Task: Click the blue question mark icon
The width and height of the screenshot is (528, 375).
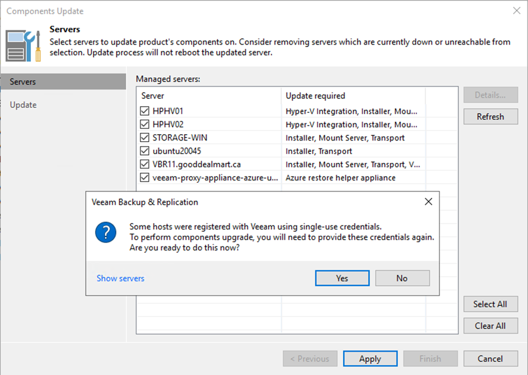Action: coord(106,233)
